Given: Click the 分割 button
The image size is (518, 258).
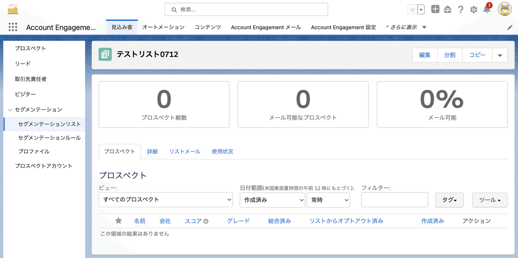Looking at the screenshot, I should pos(450,55).
